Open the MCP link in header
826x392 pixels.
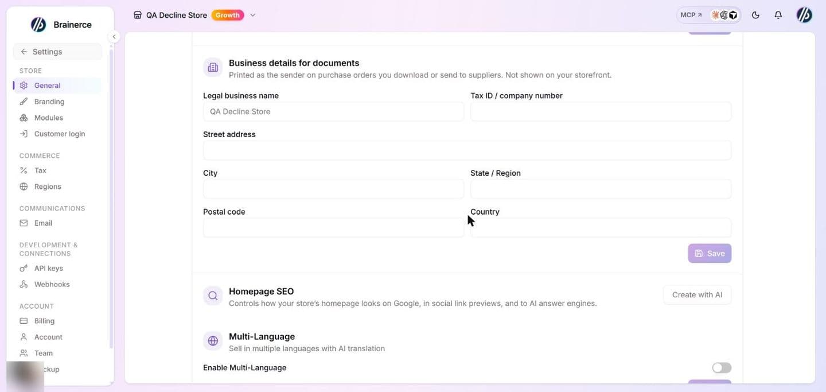(x=691, y=15)
